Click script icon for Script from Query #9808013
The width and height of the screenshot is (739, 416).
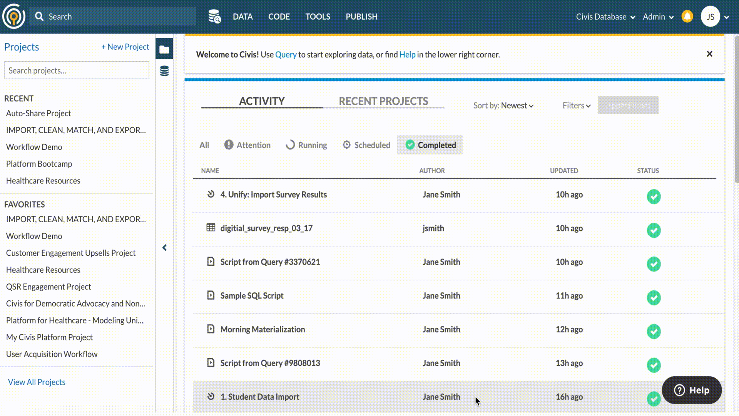[211, 362]
